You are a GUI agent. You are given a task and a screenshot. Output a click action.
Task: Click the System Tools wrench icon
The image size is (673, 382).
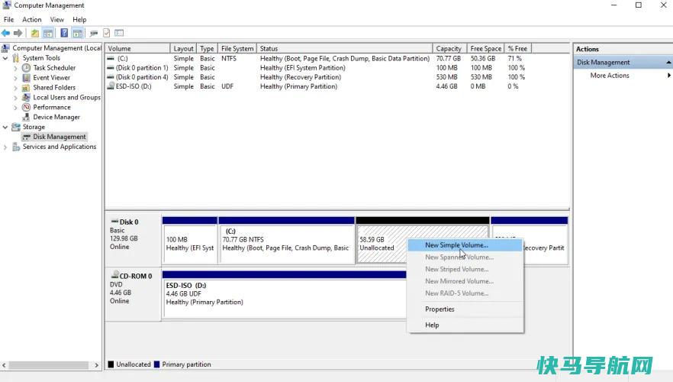coord(16,58)
